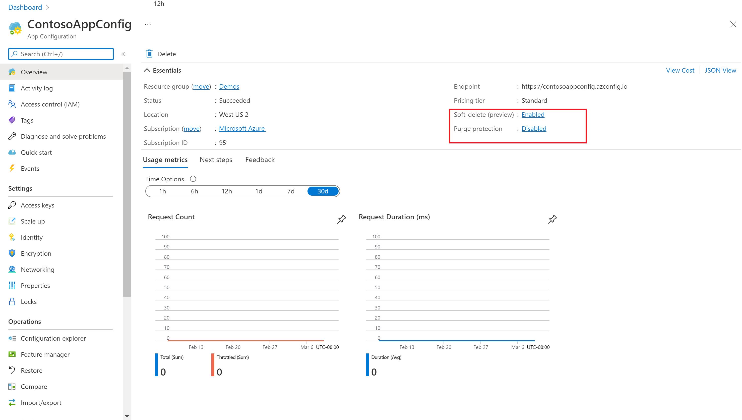Click the Demos resource group link
Screen dimensions: 742x420
(228, 86)
